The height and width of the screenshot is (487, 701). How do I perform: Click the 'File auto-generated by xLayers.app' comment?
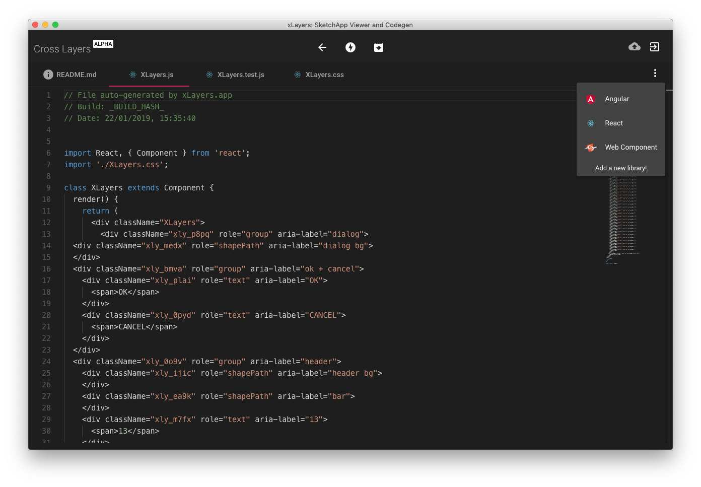(148, 95)
